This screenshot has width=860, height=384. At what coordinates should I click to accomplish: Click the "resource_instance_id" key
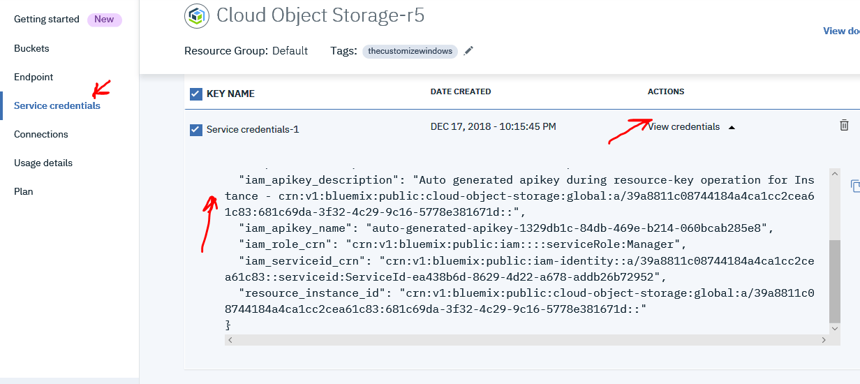tap(313, 293)
